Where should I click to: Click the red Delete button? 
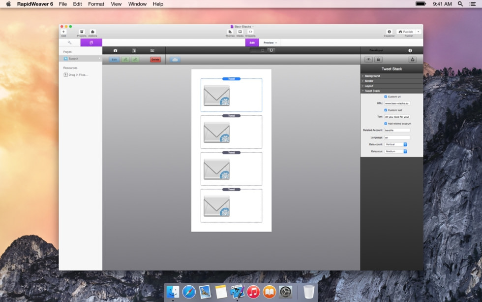click(x=155, y=60)
